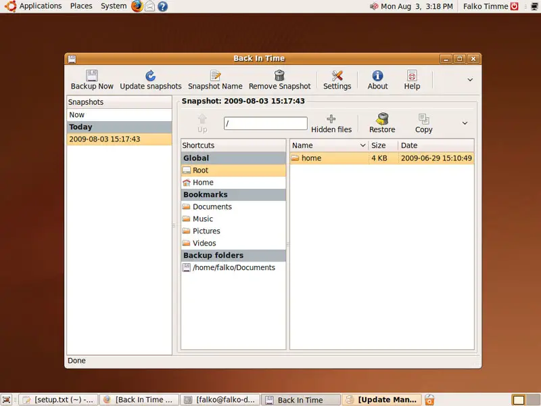Switch to the Update Manager taskbar button
The width and height of the screenshot is (541, 406).
(381, 400)
